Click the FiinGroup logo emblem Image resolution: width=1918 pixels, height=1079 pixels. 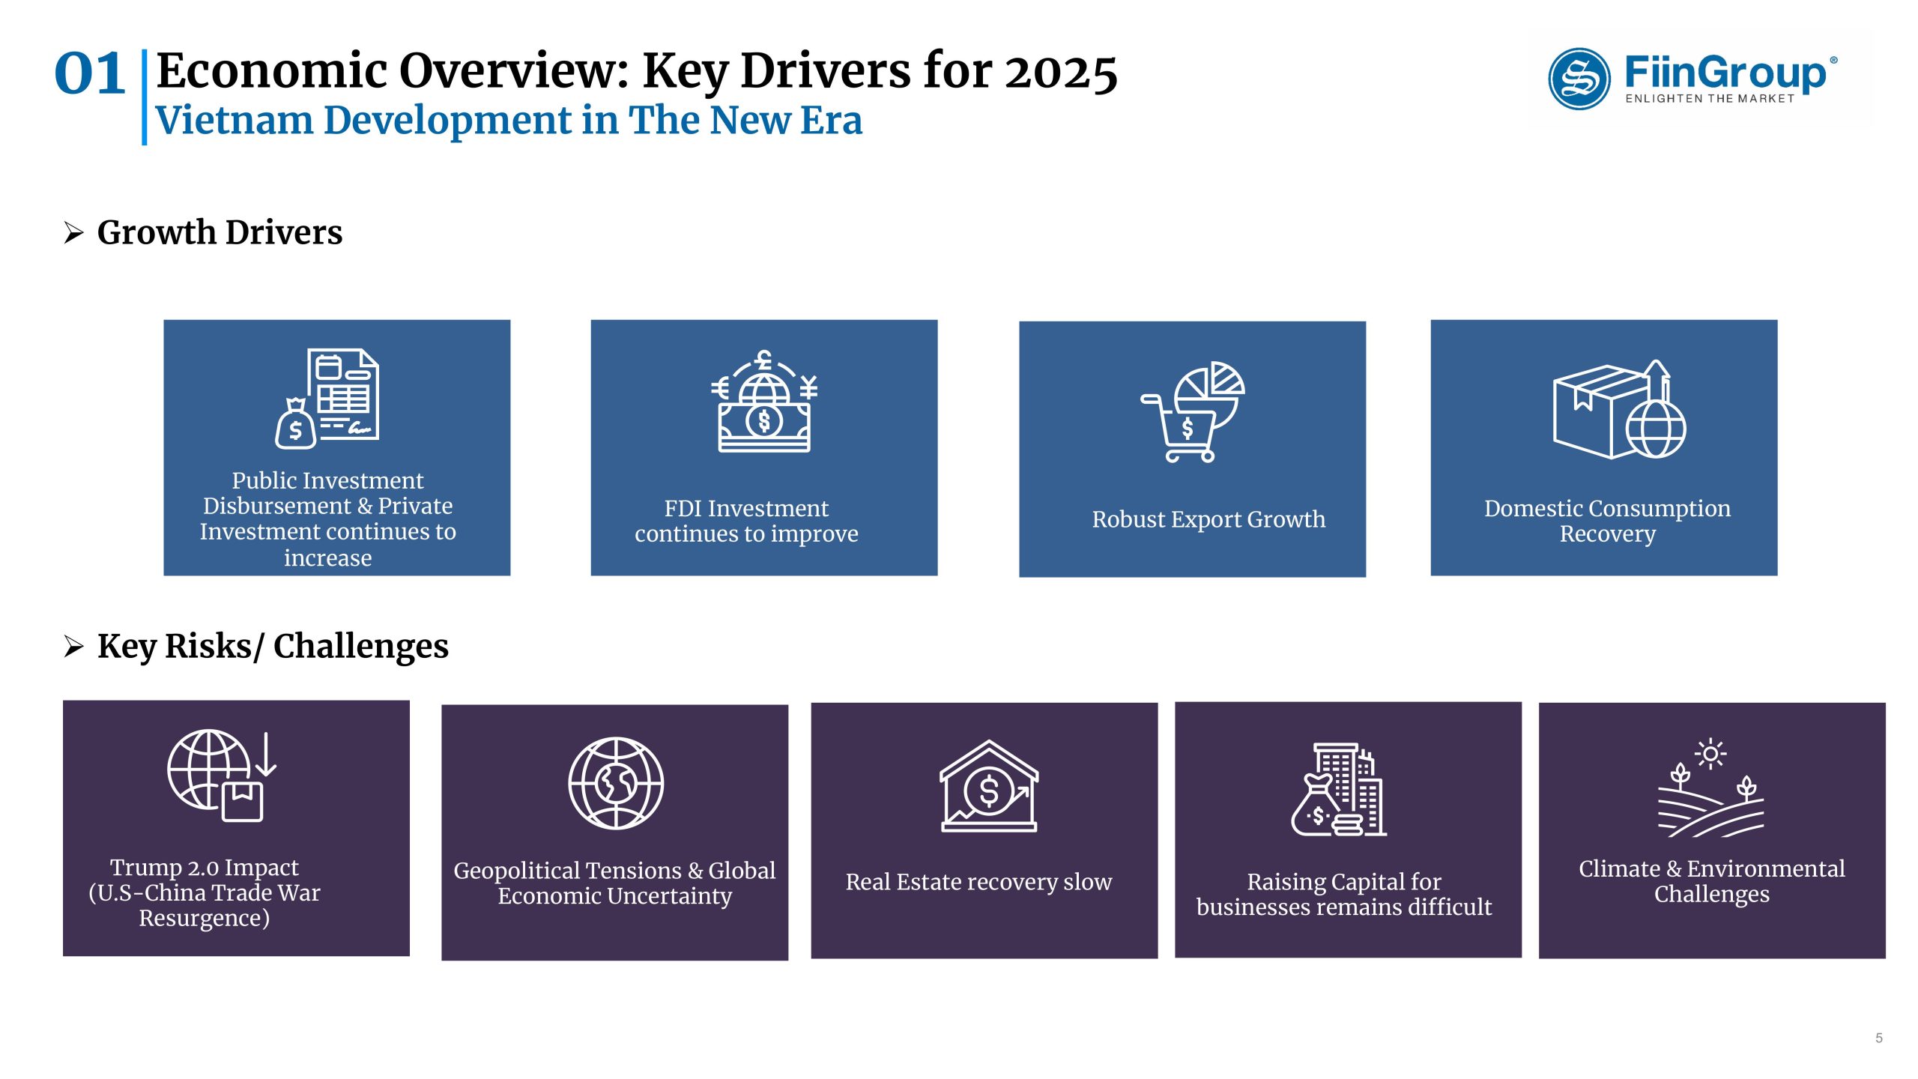pyautogui.click(x=1579, y=79)
